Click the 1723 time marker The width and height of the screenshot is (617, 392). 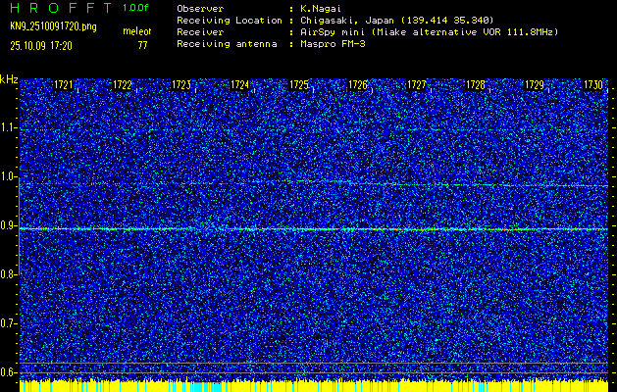(181, 86)
